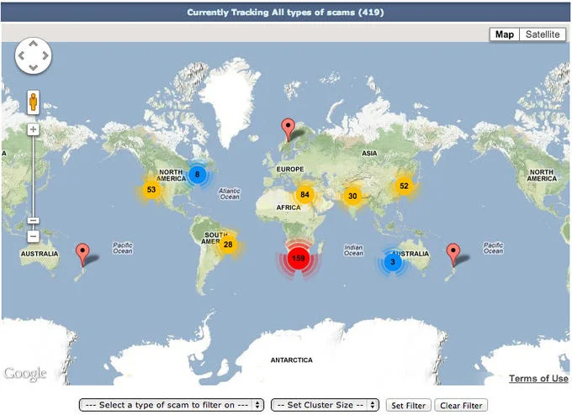Pan the map down with the bottom arrow

pyautogui.click(x=33, y=67)
